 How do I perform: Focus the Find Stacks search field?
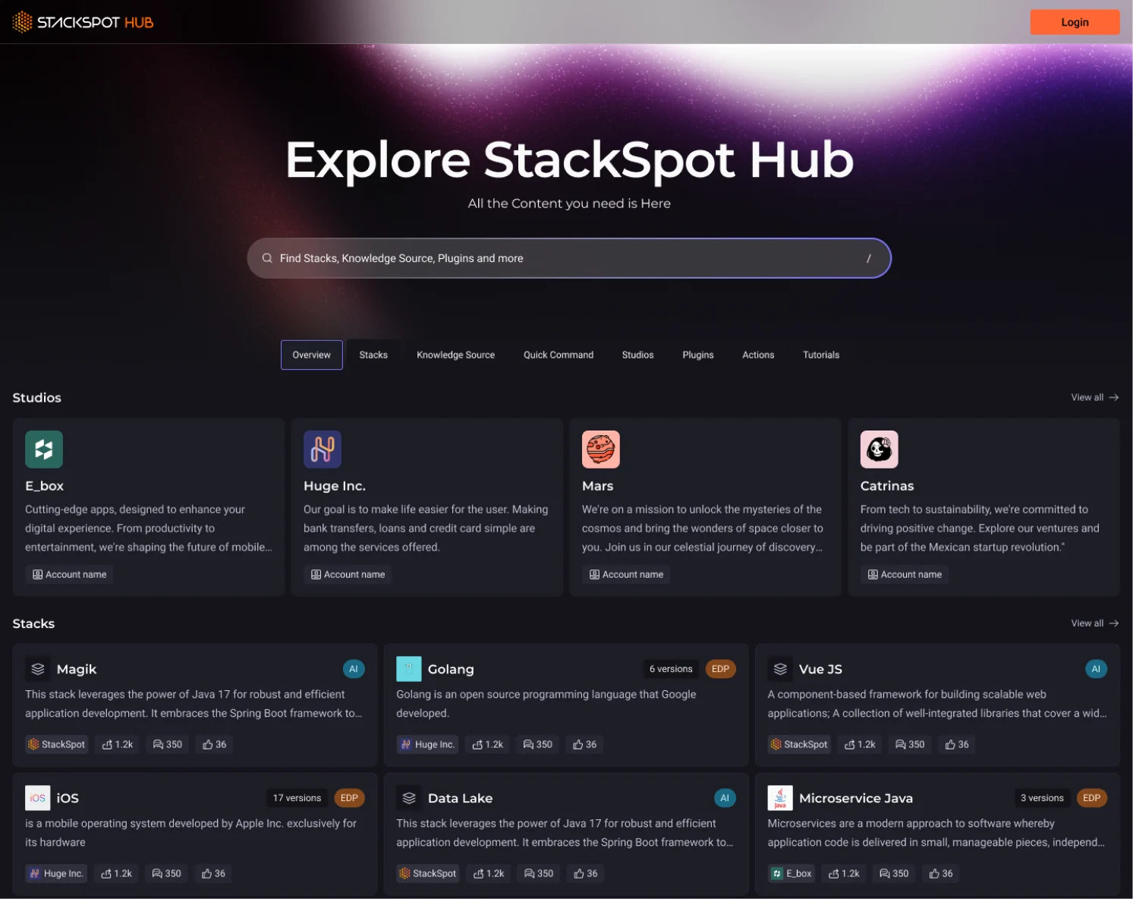coord(569,258)
